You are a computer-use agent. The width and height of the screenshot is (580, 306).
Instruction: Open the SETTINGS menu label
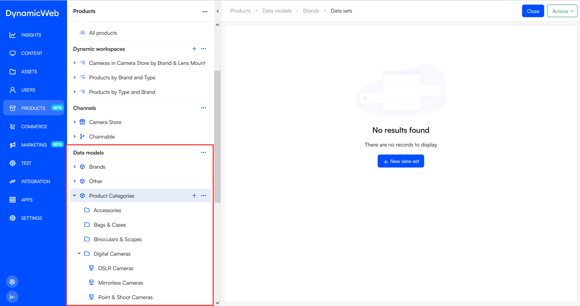pos(32,218)
